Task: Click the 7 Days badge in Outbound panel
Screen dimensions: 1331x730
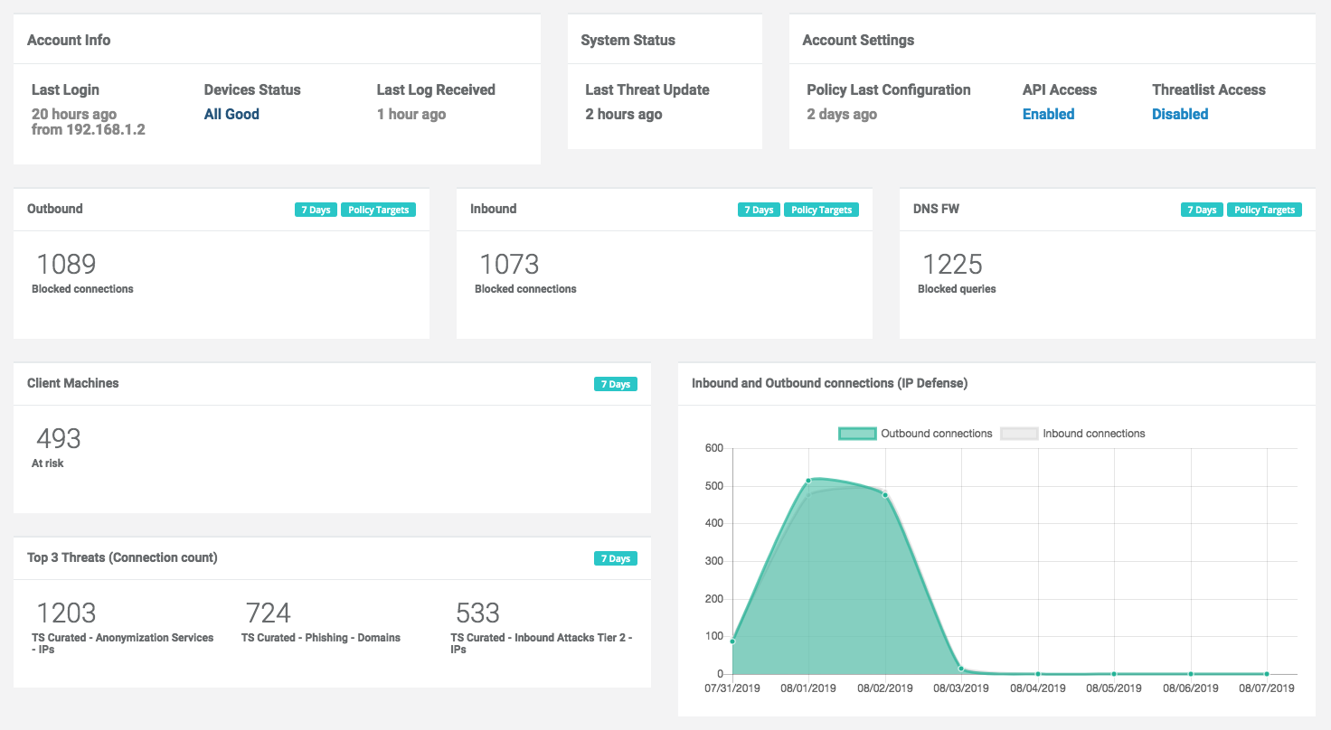Action: pyautogui.click(x=316, y=210)
